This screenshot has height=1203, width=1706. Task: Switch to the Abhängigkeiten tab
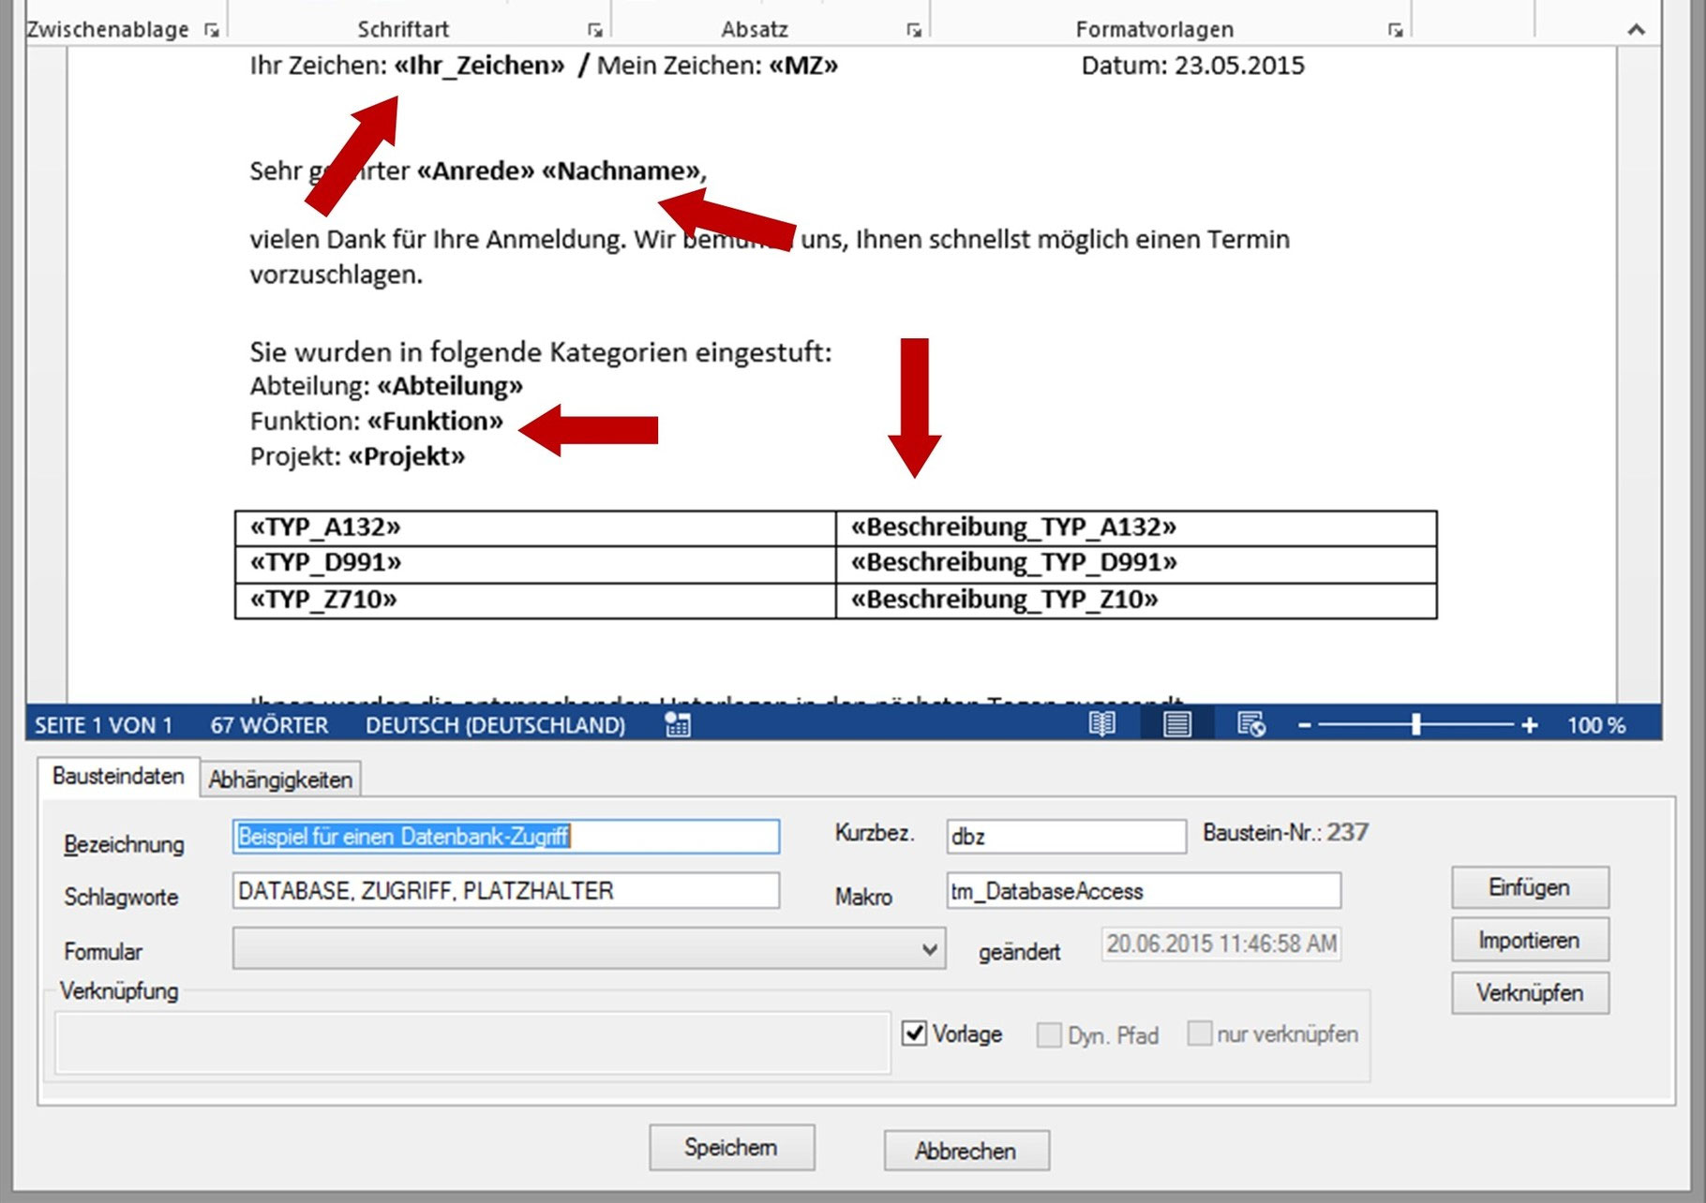pyautogui.click(x=280, y=779)
